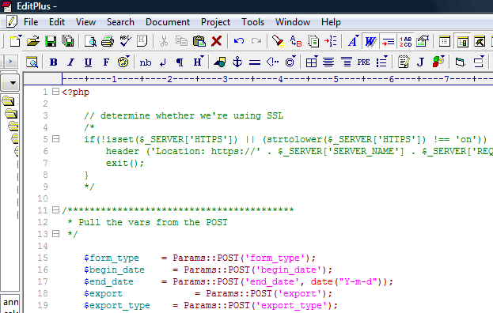Open the special character © dropdown

pyautogui.click(x=290, y=62)
